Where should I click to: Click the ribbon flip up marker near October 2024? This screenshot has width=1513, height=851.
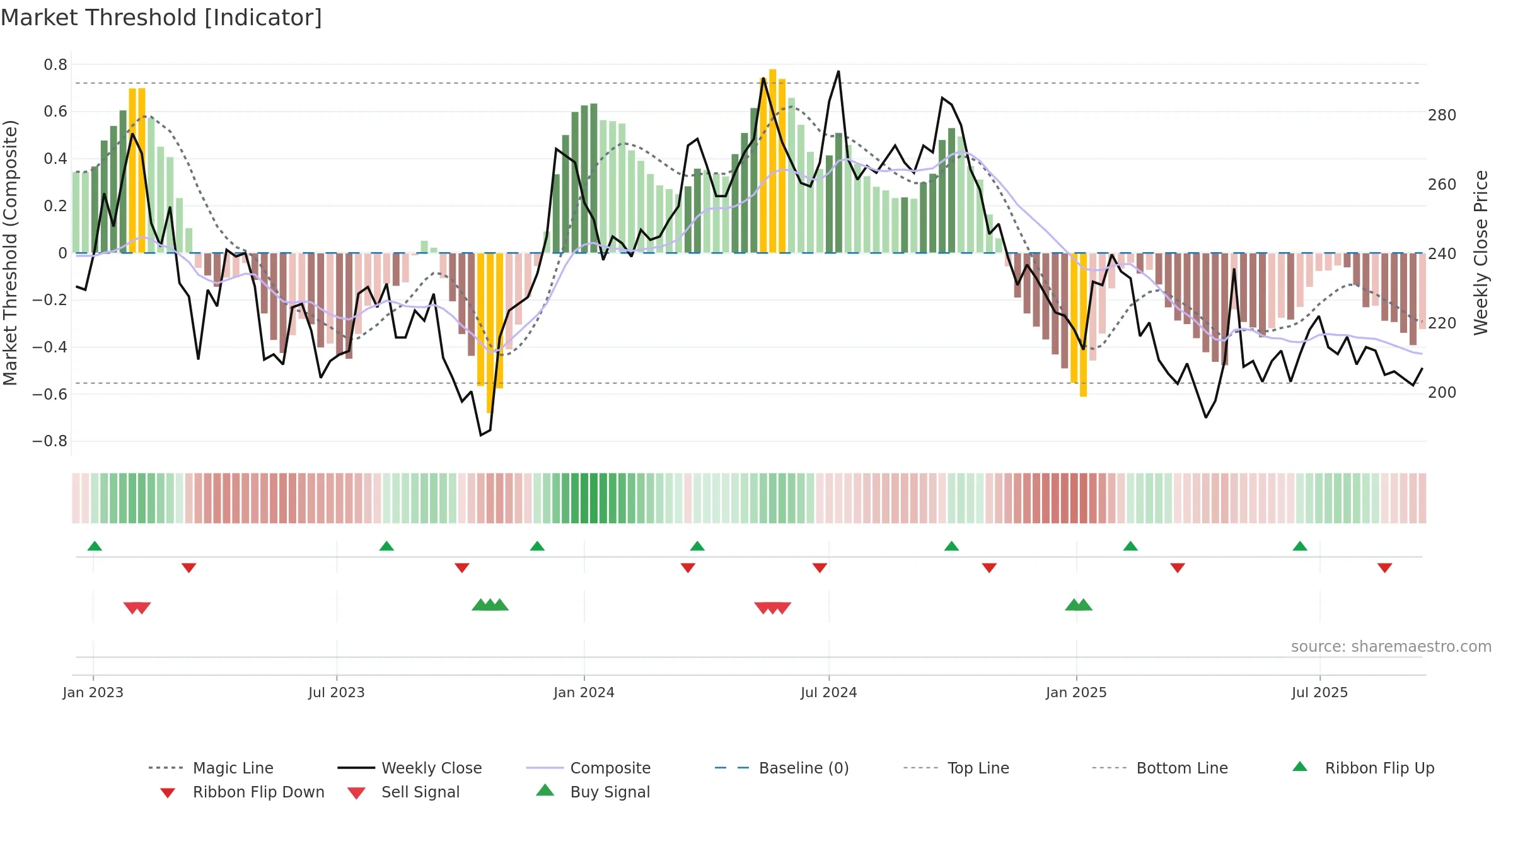click(951, 546)
